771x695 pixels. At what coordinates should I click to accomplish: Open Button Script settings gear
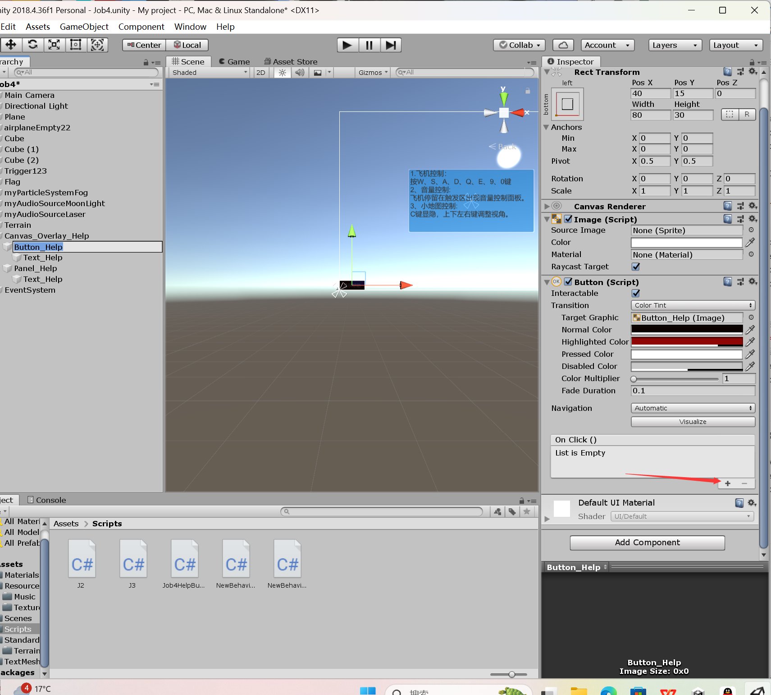(753, 281)
